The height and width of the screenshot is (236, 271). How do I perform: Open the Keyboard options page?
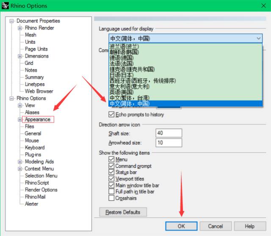tap(34, 148)
